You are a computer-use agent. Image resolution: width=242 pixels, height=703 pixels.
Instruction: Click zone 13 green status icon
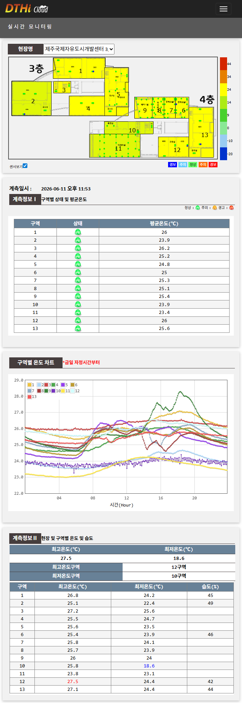point(78,329)
